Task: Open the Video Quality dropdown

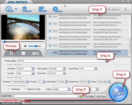Action: coord(64,69)
